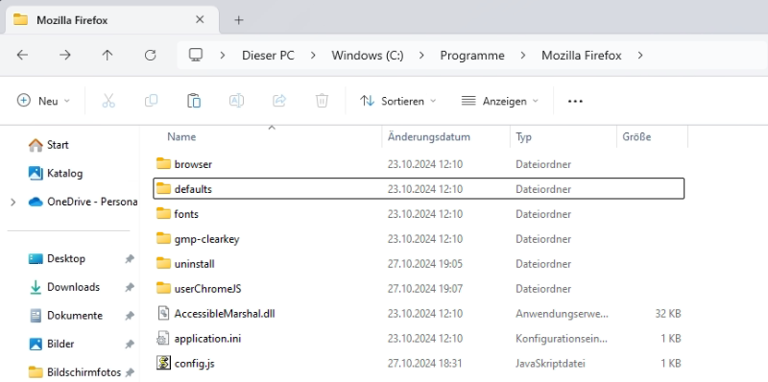Expand chevron after Programme in breadcrumb
This screenshot has width=768, height=382.
pos(523,56)
